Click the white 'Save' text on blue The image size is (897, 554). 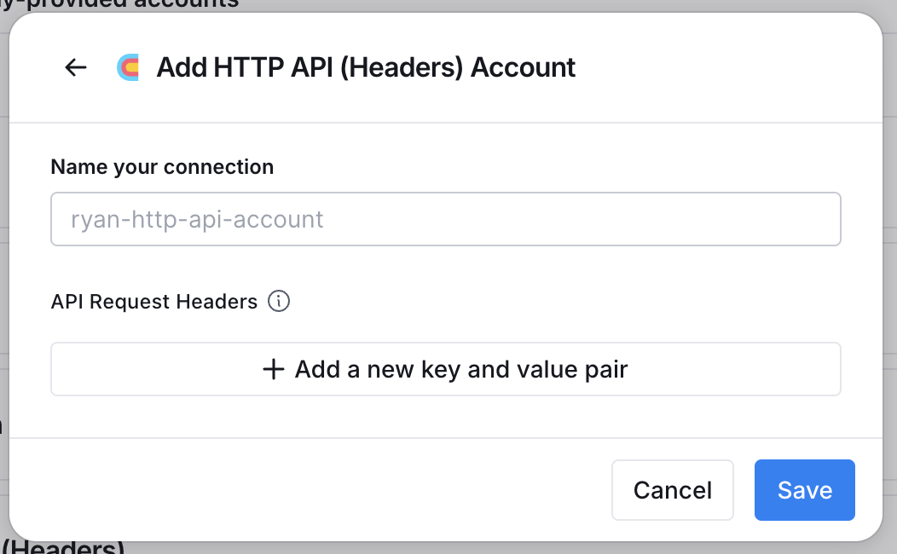pos(804,491)
